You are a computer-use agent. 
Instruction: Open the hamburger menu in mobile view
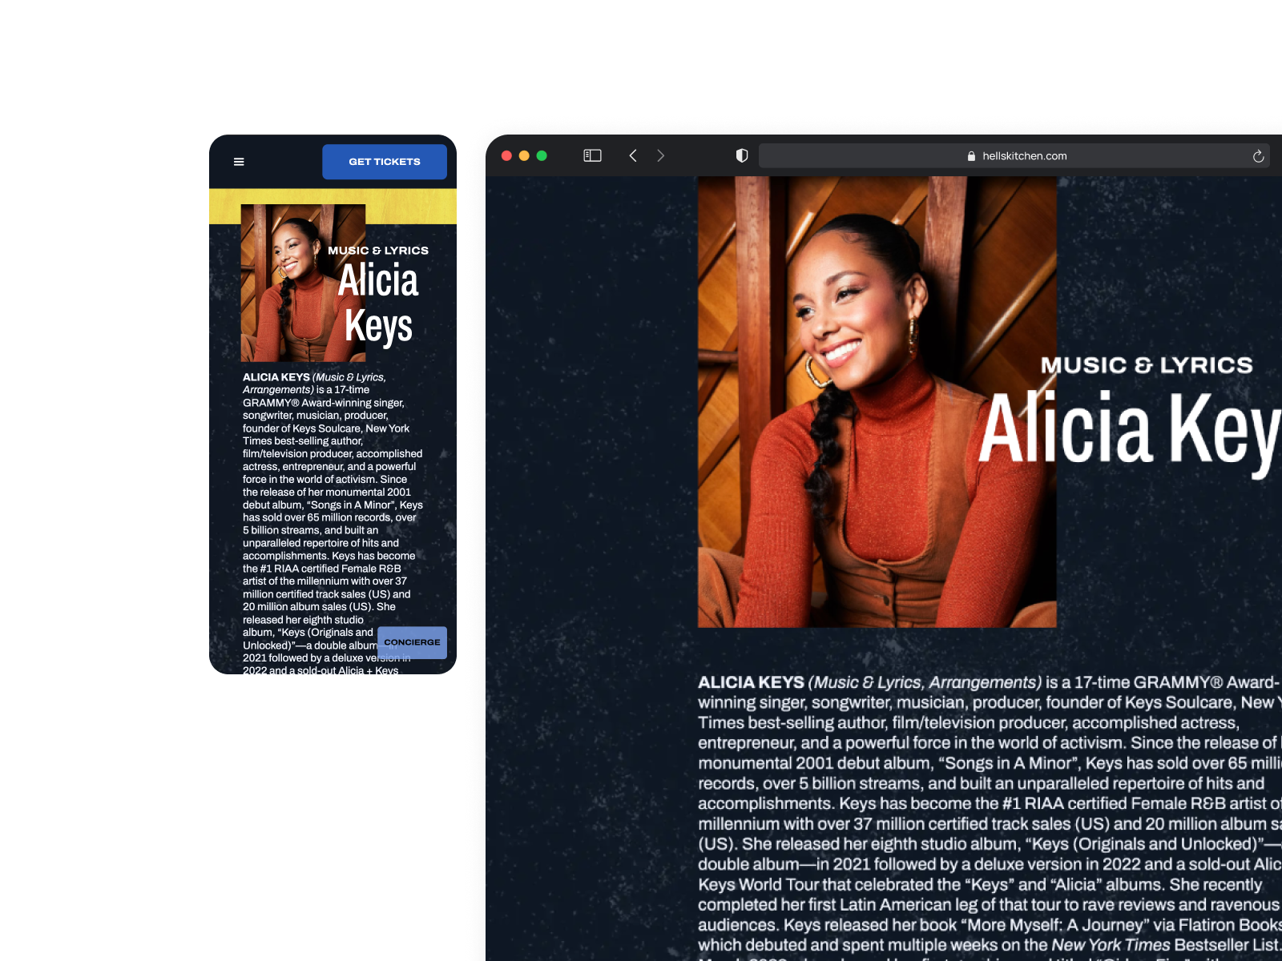click(239, 162)
